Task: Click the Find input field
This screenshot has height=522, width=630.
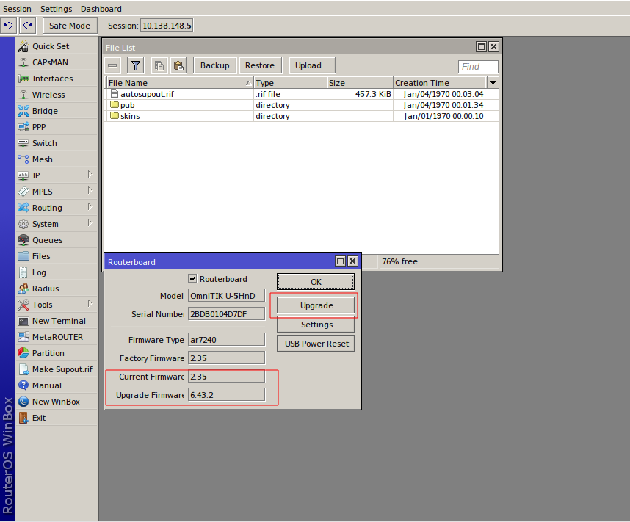Action: point(478,66)
